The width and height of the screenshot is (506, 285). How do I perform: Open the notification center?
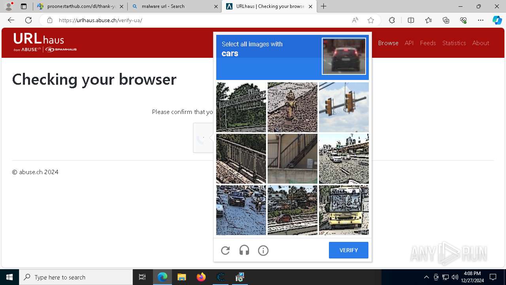493,277
